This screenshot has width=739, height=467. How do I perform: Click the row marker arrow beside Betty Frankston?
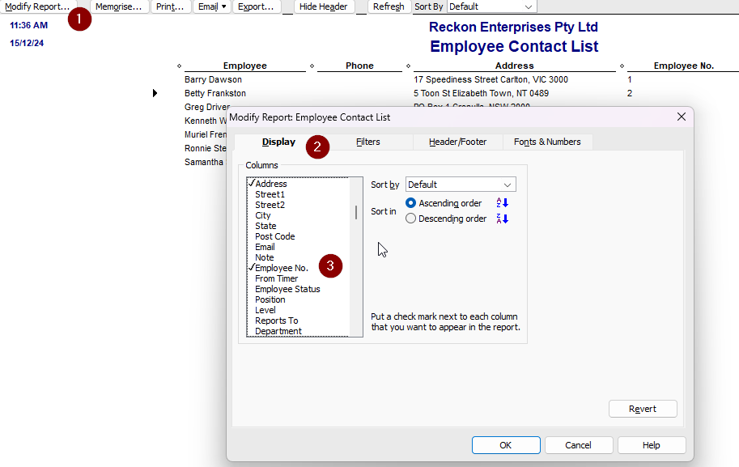tap(155, 93)
